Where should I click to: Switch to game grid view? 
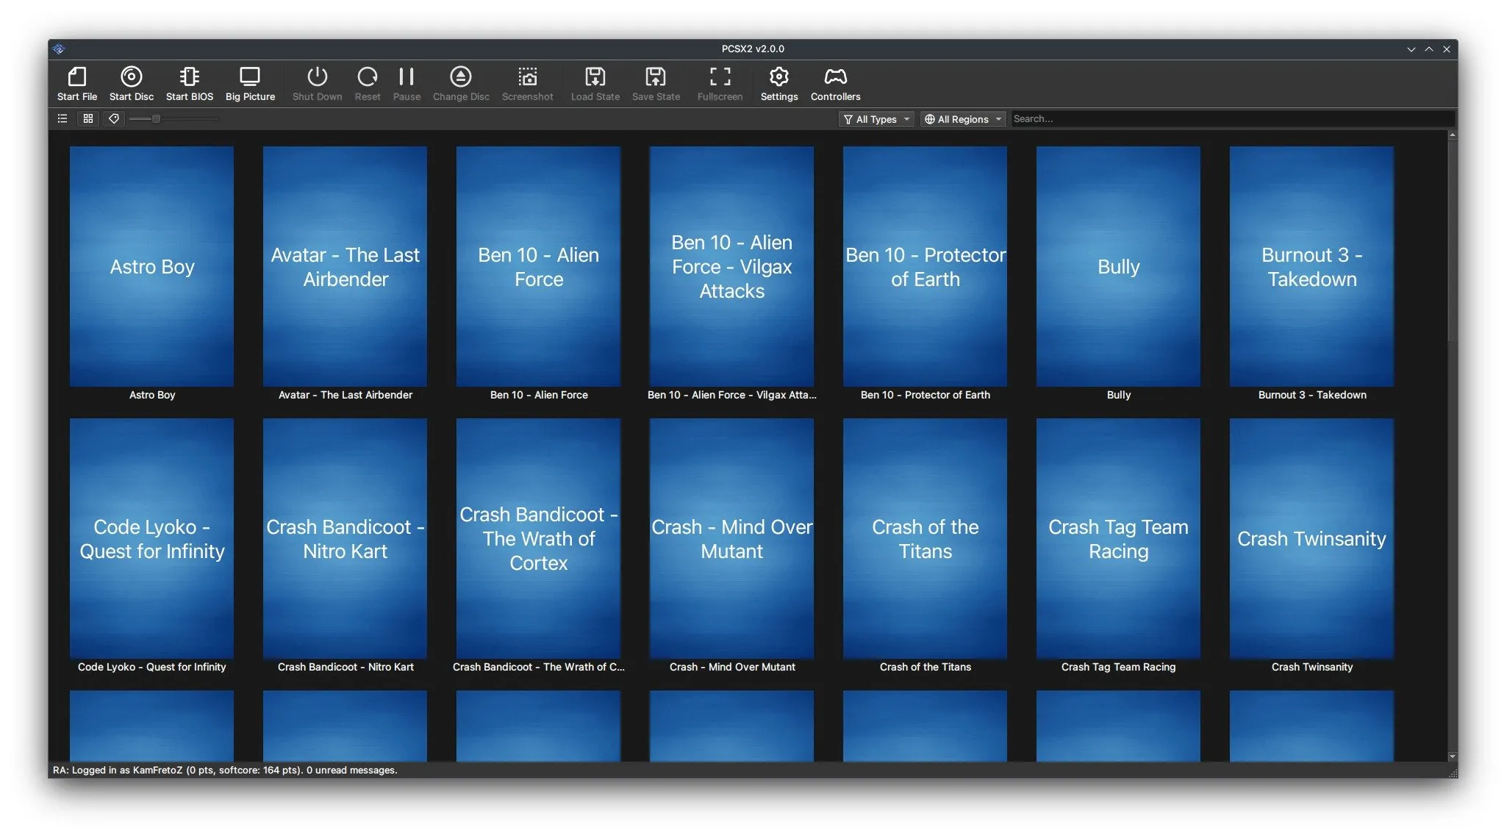click(88, 118)
